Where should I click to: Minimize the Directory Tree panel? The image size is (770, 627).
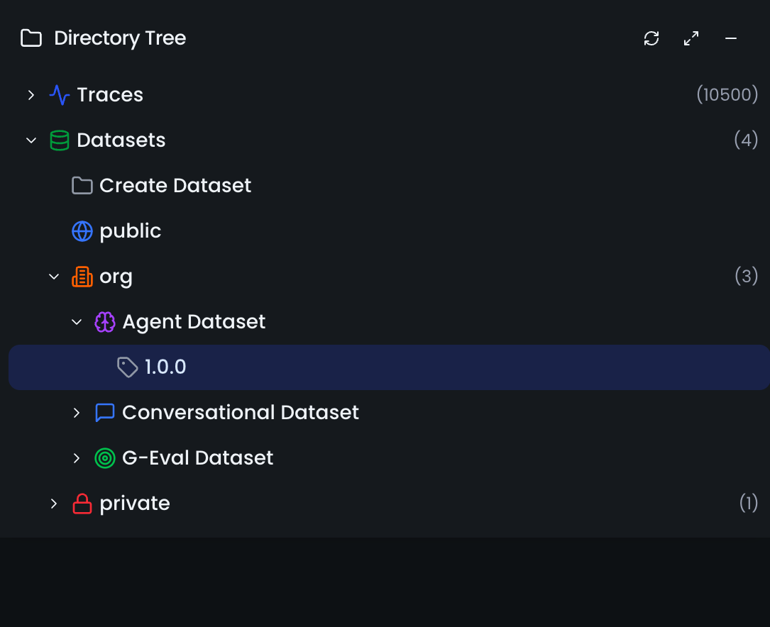tap(731, 38)
